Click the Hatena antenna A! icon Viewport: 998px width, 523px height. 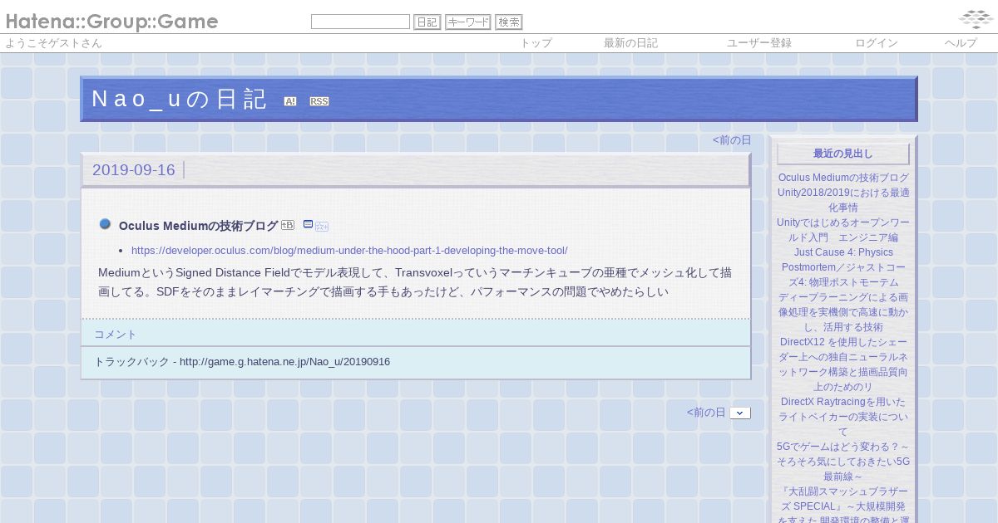pos(290,101)
